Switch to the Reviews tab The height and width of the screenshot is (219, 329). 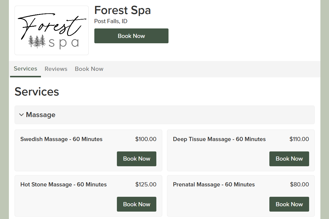coord(56,69)
